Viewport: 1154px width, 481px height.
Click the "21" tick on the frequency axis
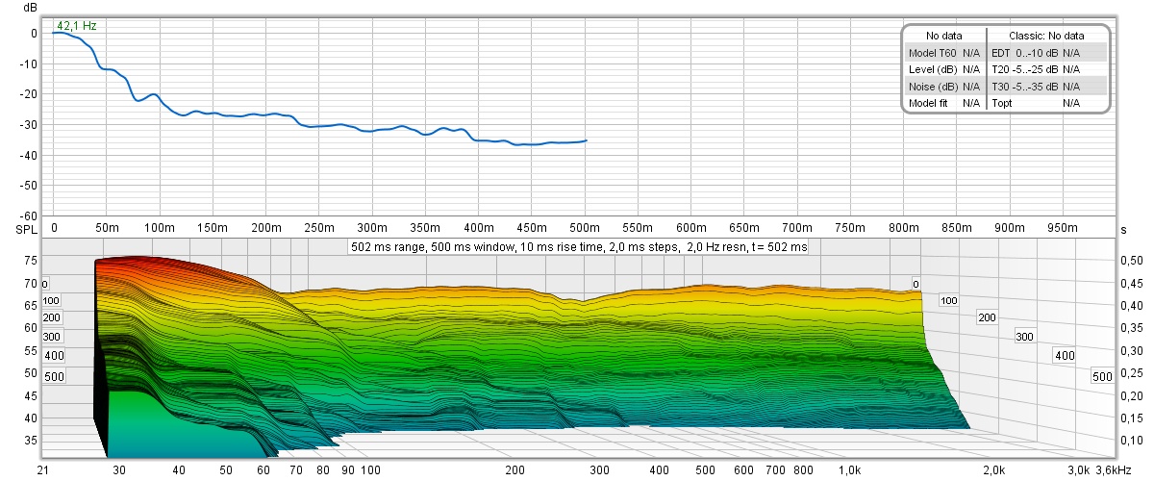pyautogui.click(x=43, y=470)
